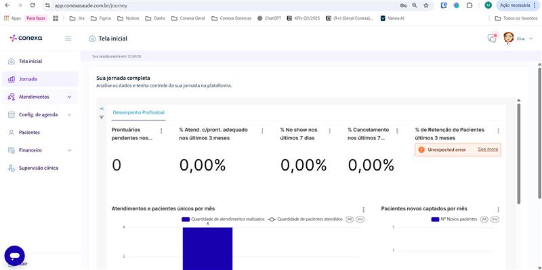Open the user dropdown chevron next to Else
The width and height of the screenshot is (542, 270).
(x=531, y=39)
